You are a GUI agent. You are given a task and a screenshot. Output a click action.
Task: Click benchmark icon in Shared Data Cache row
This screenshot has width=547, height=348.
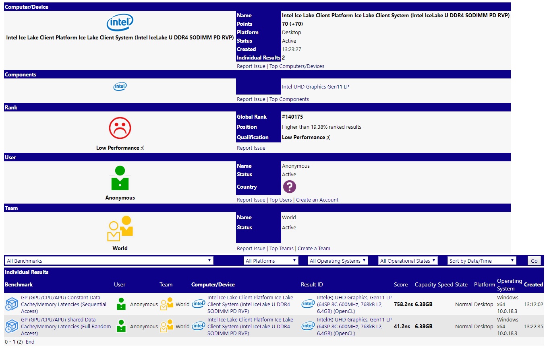coord(11,327)
